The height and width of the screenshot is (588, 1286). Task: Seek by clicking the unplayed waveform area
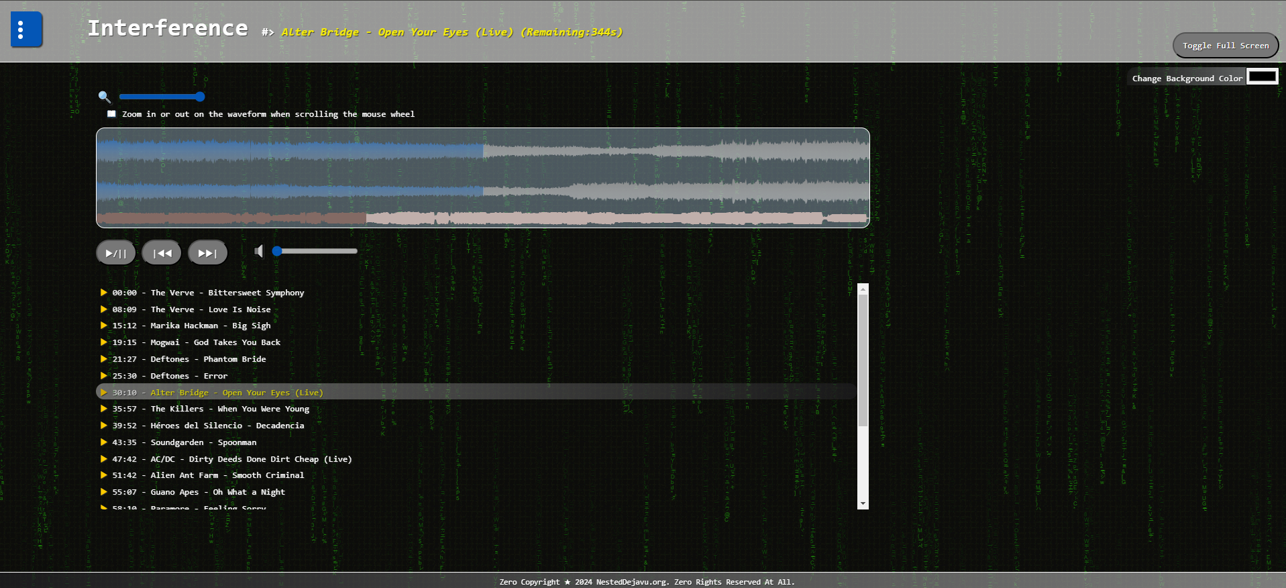tap(671, 178)
